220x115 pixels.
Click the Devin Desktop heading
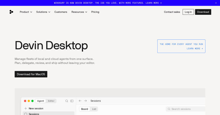tap(51, 45)
